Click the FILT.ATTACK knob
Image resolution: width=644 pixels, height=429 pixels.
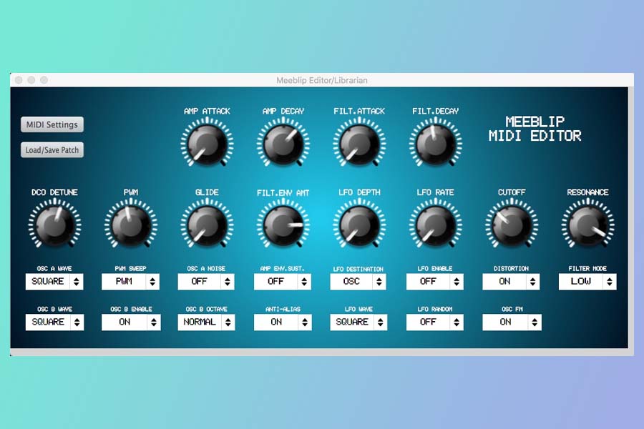[x=358, y=143]
